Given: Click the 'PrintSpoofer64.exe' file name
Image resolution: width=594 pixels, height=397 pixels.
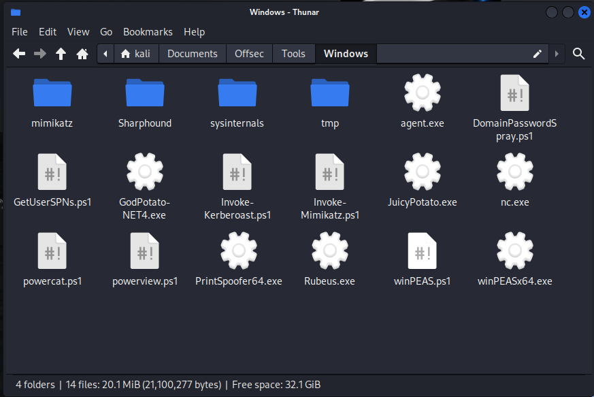Looking at the screenshot, I should pos(239,281).
